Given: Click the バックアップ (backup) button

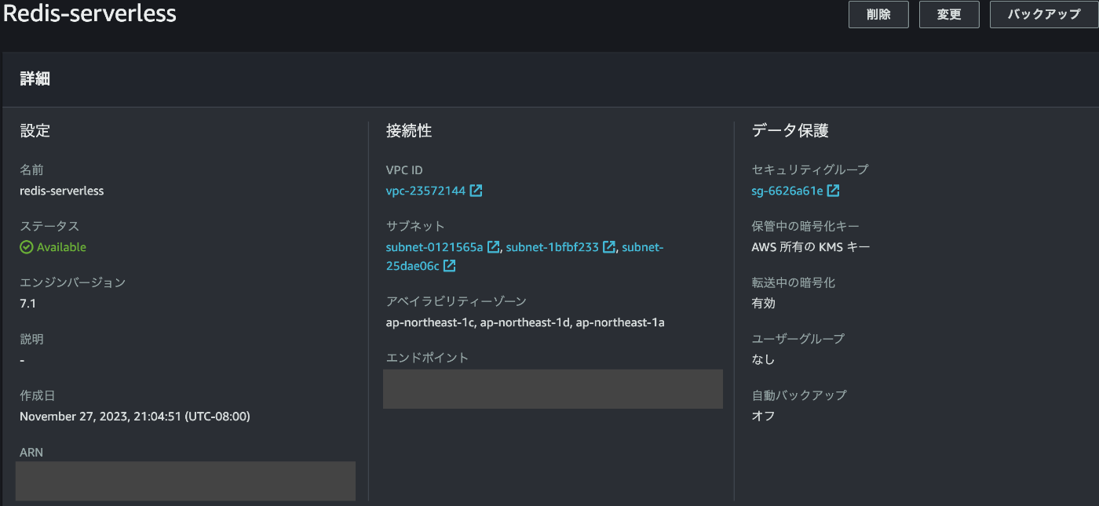Looking at the screenshot, I should tap(1042, 15).
